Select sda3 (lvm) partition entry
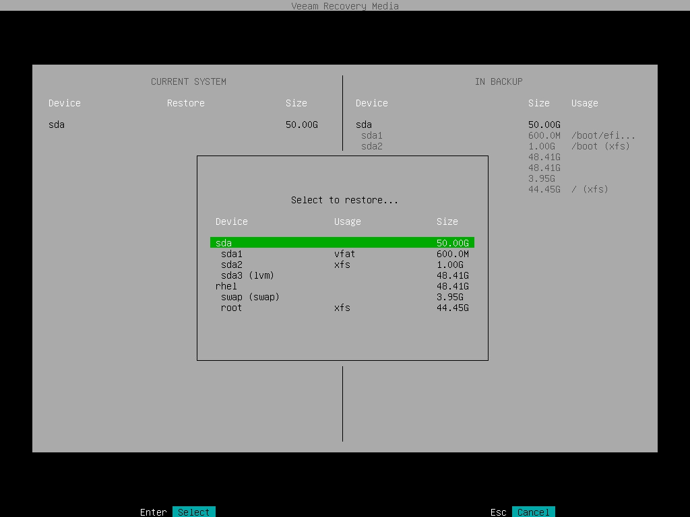 point(247,275)
